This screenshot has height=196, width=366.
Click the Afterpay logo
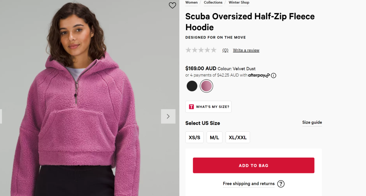(x=259, y=75)
